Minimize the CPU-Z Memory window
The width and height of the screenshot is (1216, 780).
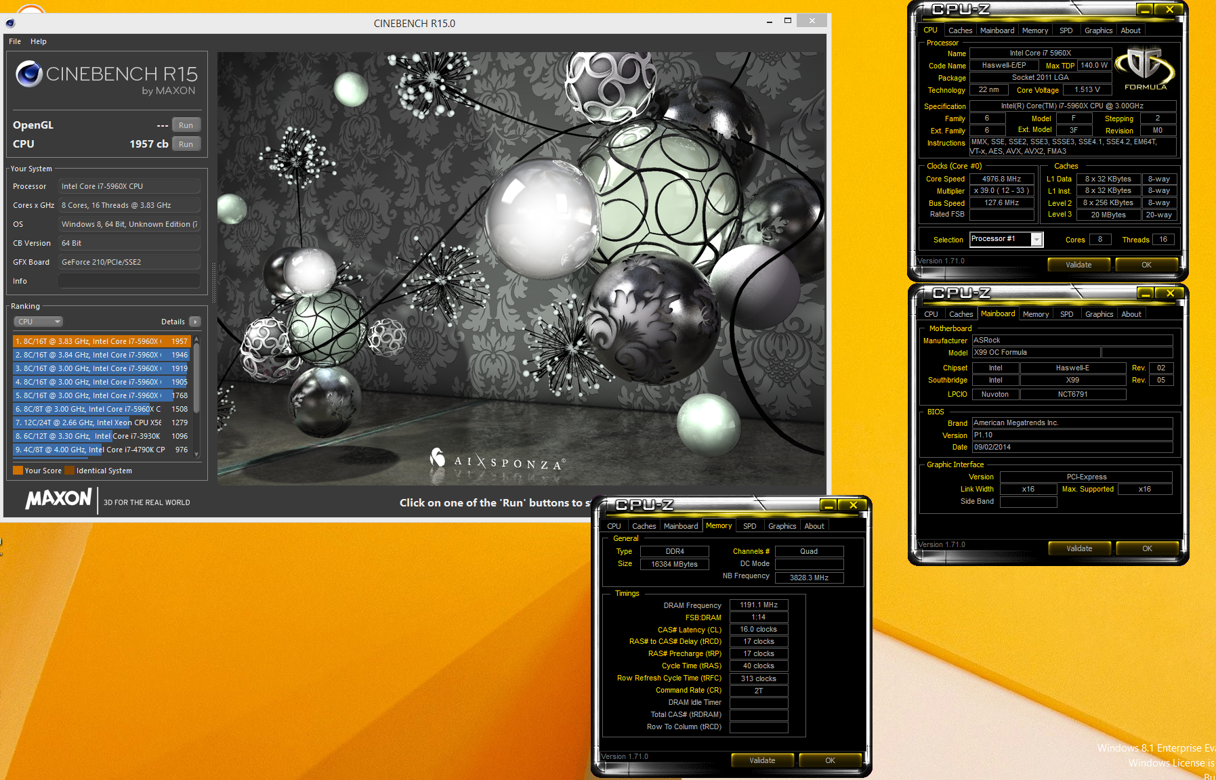pyautogui.click(x=828, y=505)
